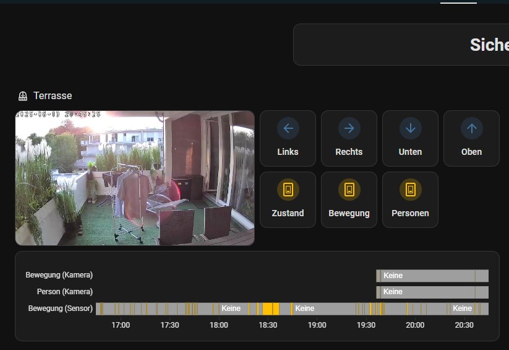Click the Person (Kamera) history row label
Viewport: 509px width, 350px height.
point(64,292)
